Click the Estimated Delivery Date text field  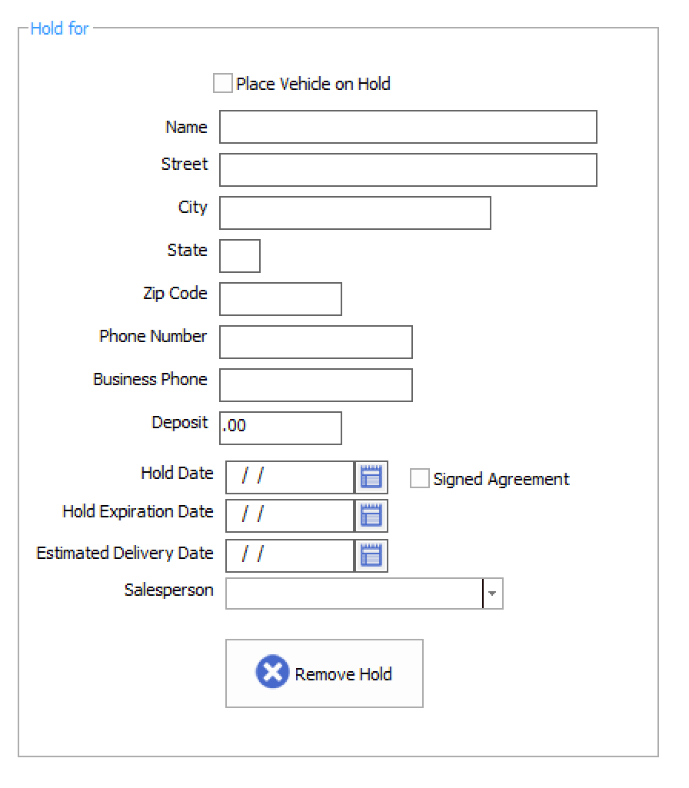tap(289, 556)
